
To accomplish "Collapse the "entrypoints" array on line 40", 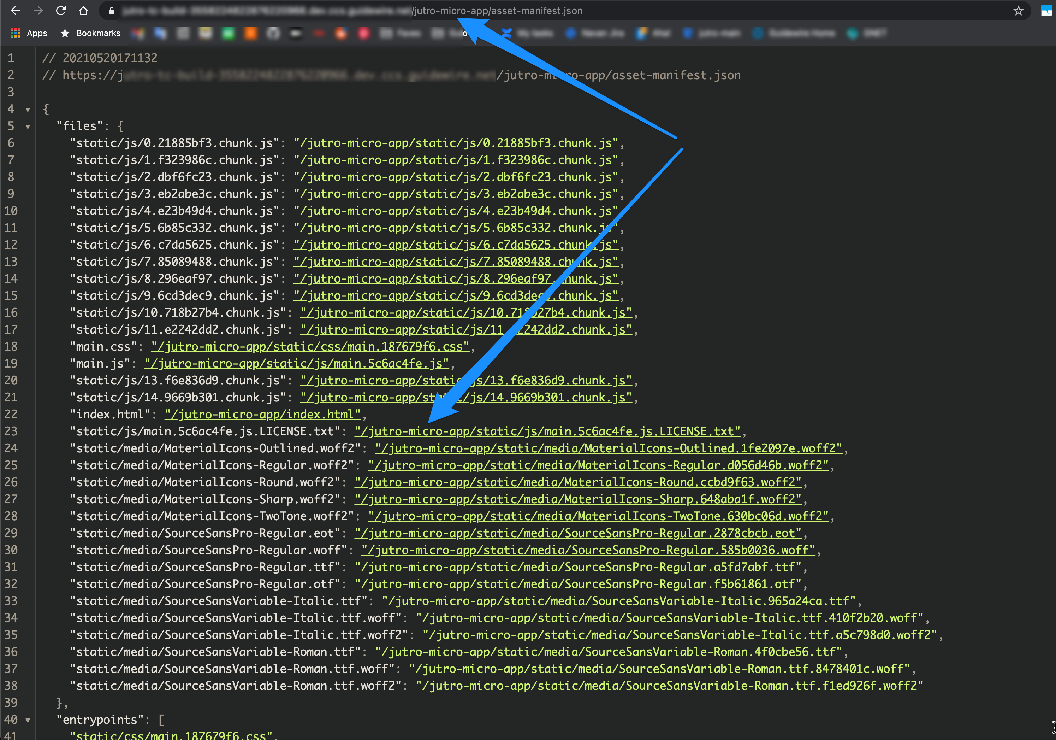I will tap(28, 720).
